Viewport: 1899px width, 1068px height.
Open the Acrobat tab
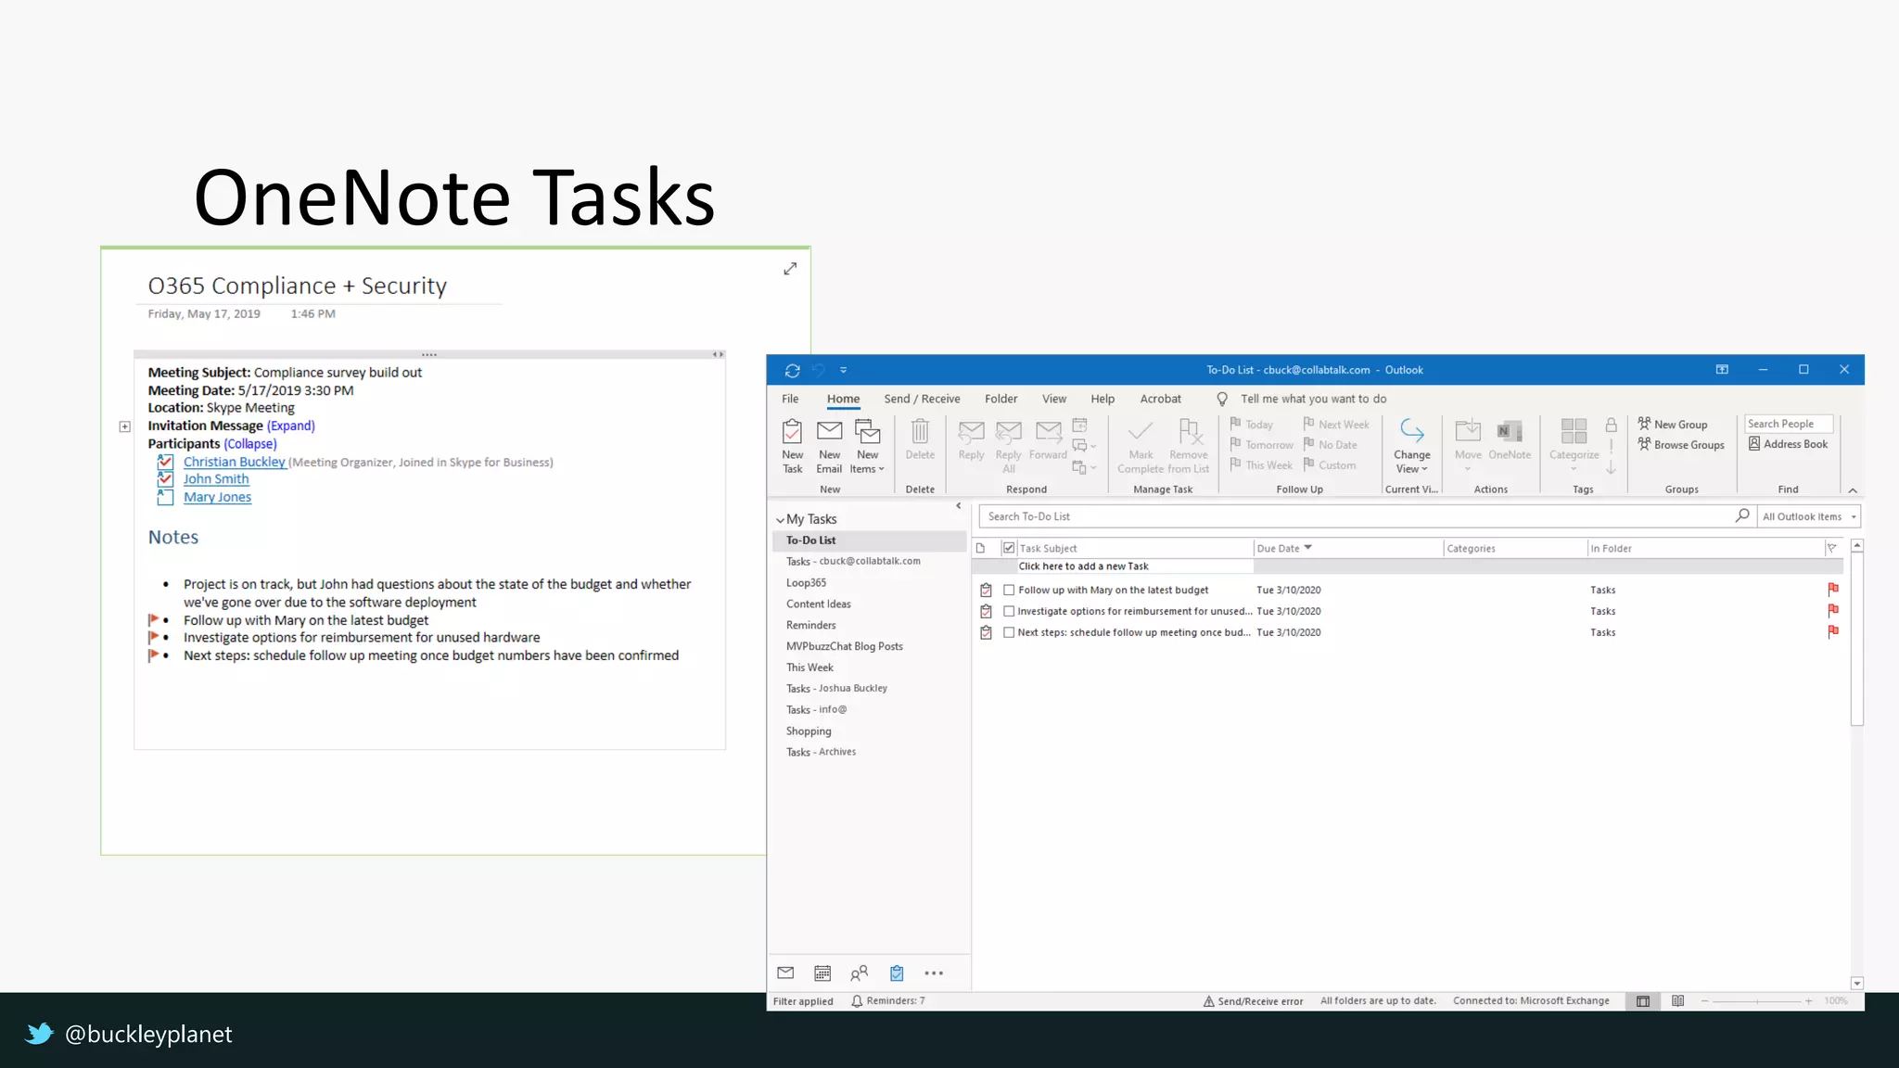click(x=1161, y=399)
